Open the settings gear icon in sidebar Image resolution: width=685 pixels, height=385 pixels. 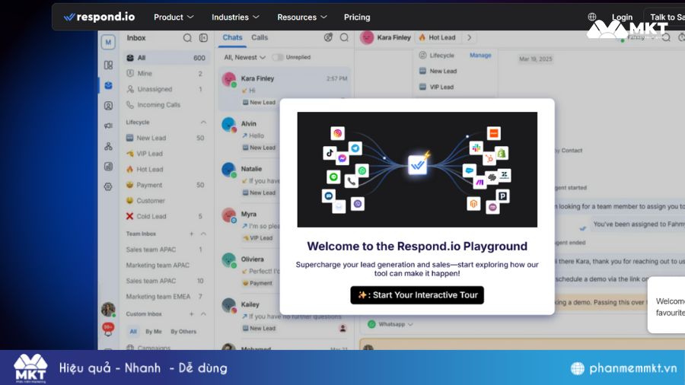[108, 187]
